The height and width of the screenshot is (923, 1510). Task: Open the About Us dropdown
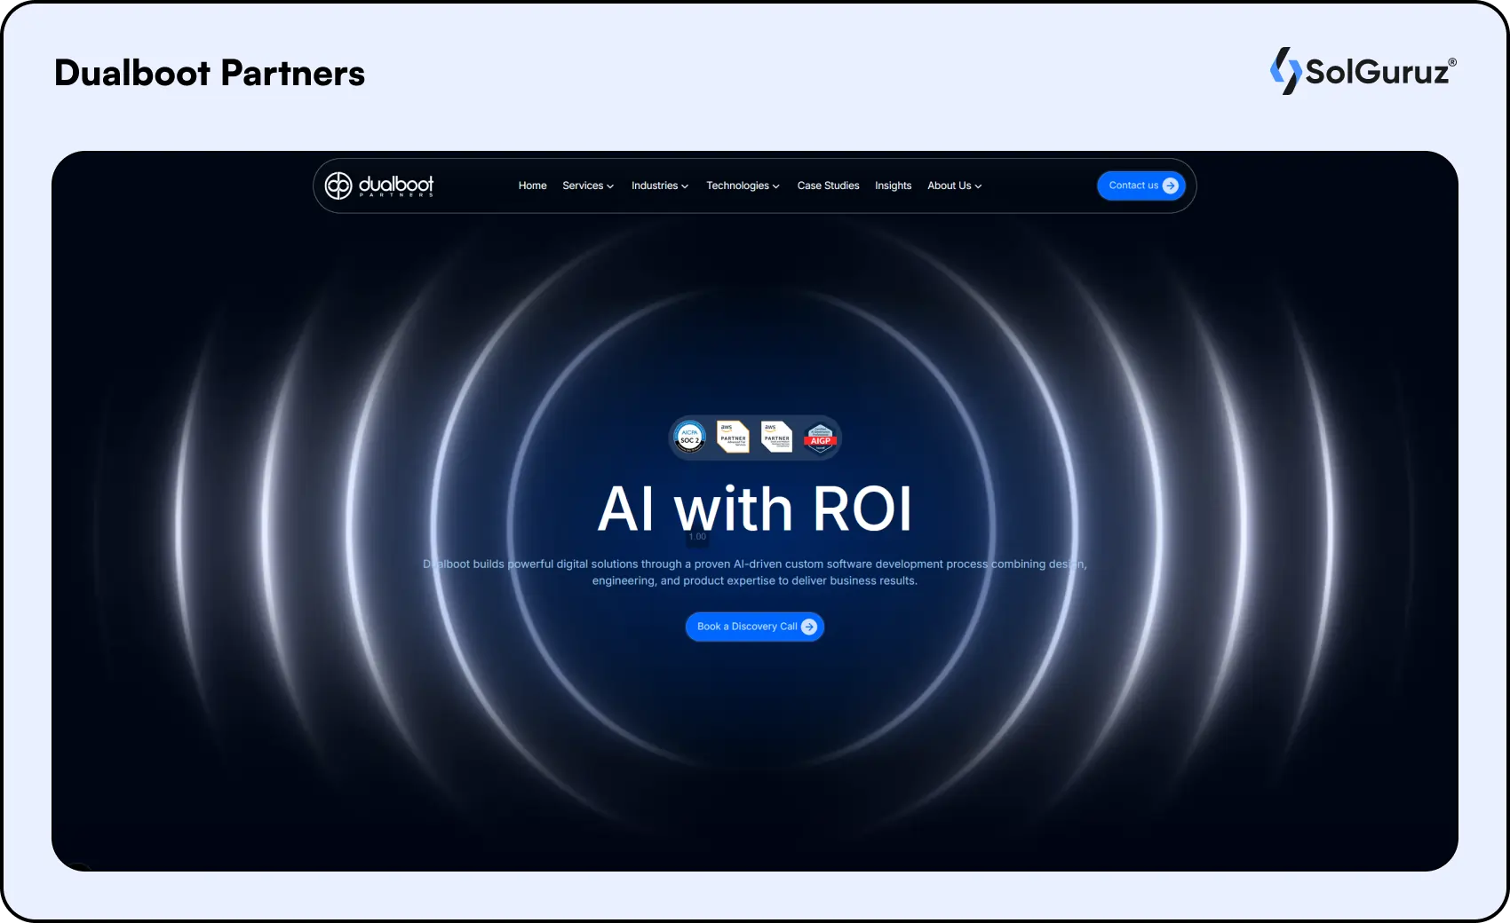pyautogui.click(x=954, y=185)
